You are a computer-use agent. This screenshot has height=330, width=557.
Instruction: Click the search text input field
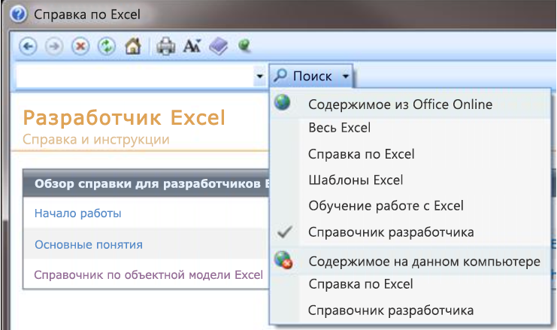(x=135, y=76)
